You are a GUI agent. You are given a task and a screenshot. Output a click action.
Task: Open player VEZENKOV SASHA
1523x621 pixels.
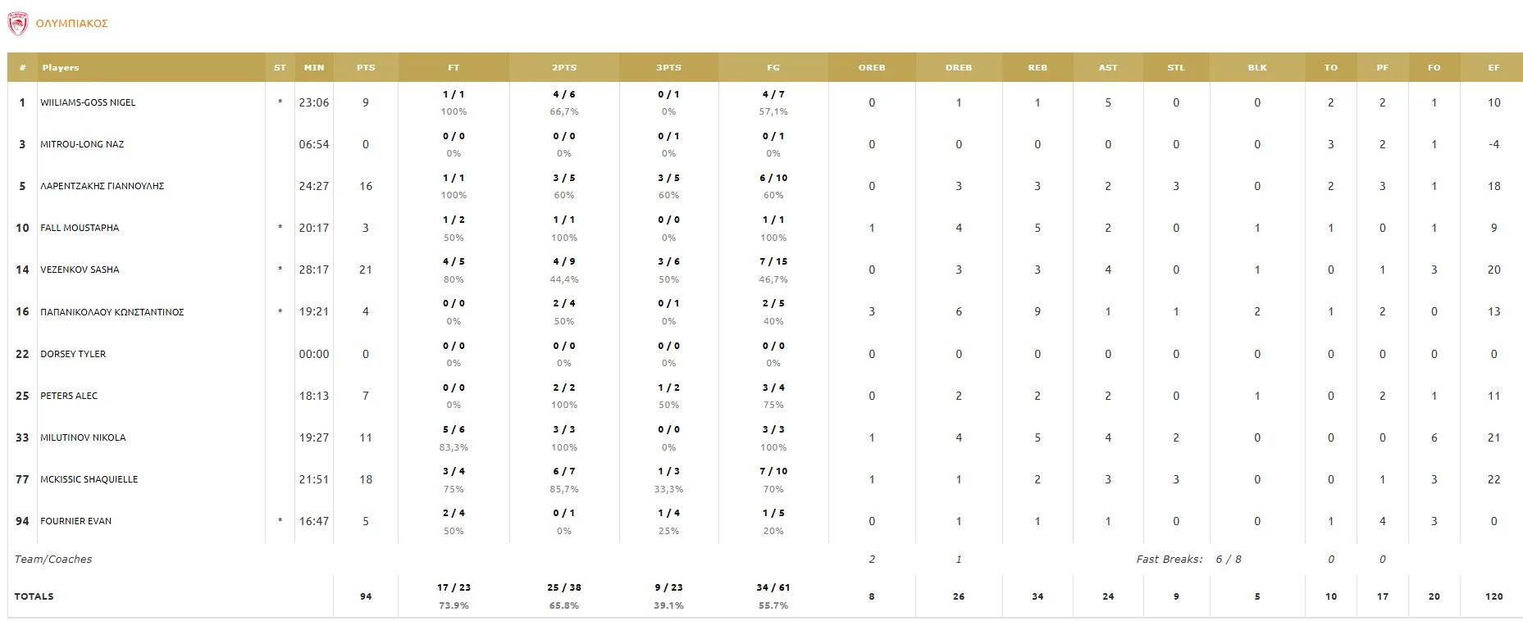click(x=80, y=270)
